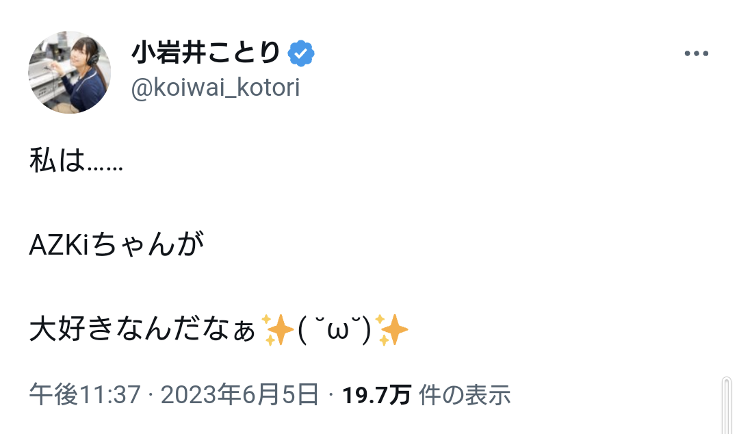Click the sparkle emoji after the kaomoji
The width and height of the screenshot is (739, 434).
coord(393,332)
